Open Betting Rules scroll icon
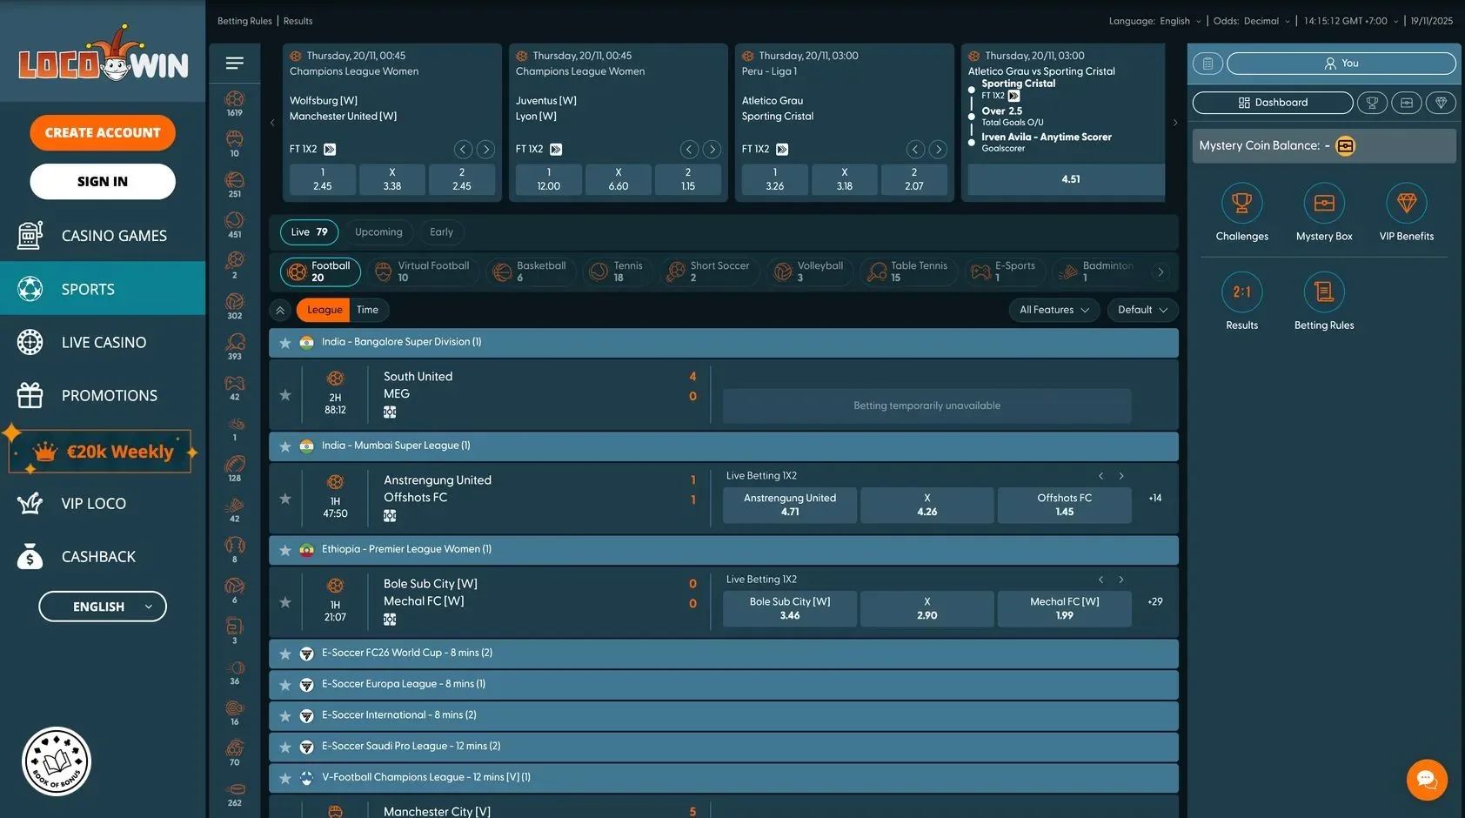1465x818 pixels. pos(1324,292)
